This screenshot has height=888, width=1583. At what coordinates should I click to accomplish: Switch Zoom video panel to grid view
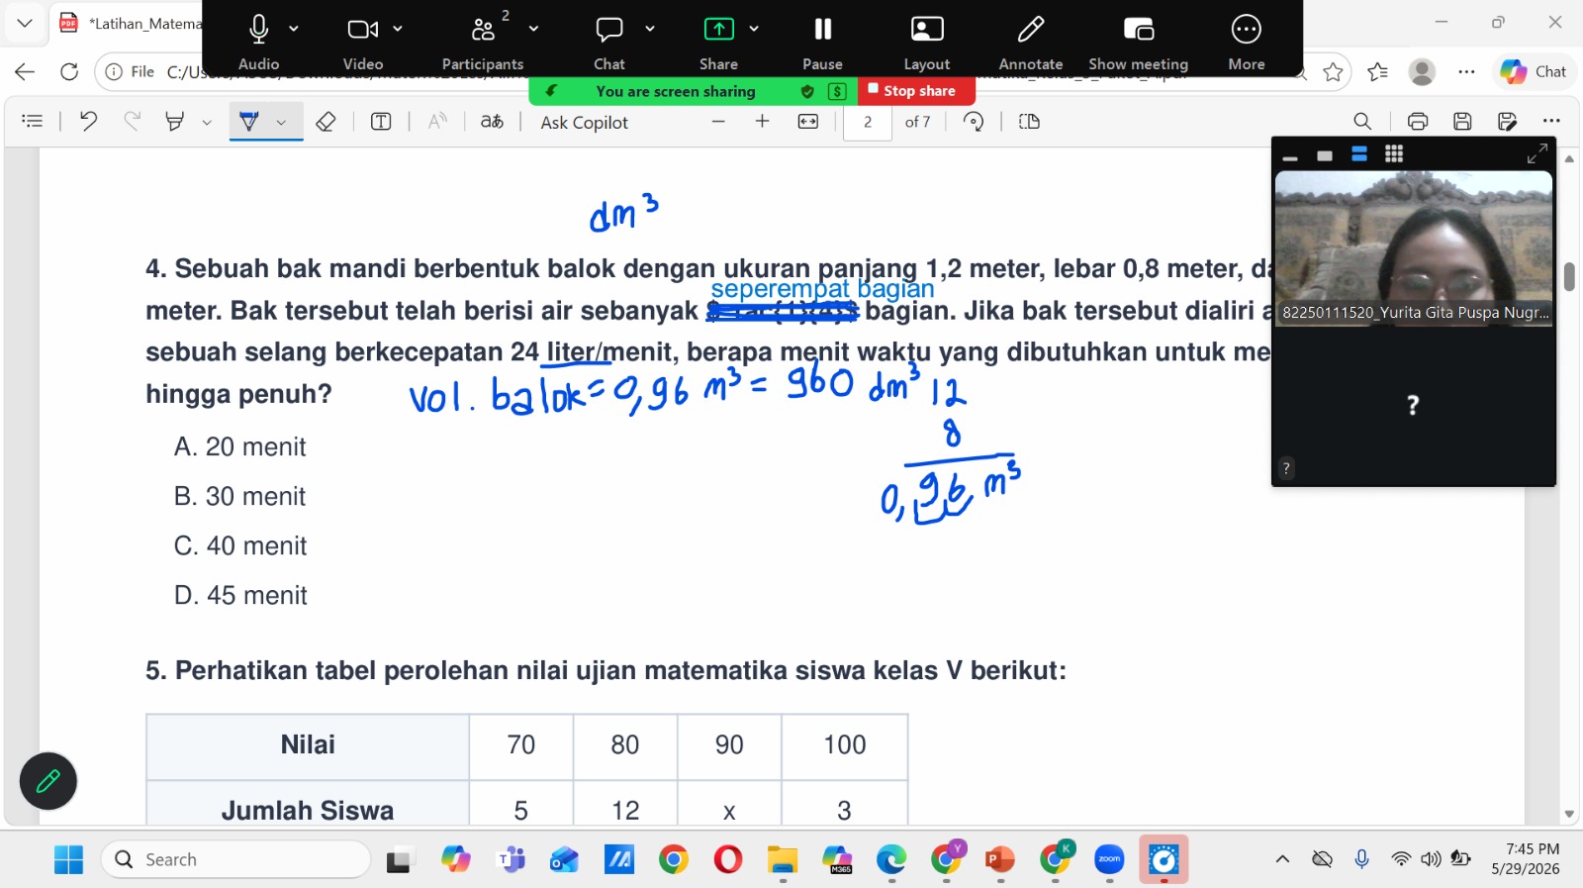tap(1394, 153)
